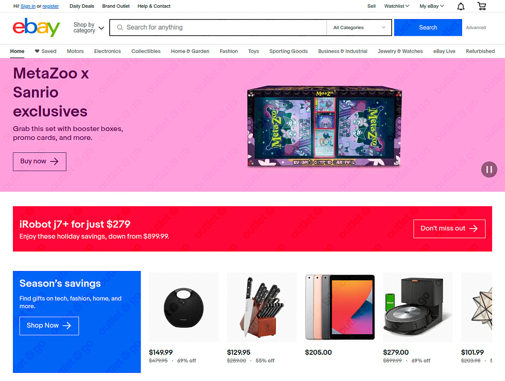This screenshot has height=381, width=505.
Task: Open the Shop Now button
Action: click(x=49, y=326)
